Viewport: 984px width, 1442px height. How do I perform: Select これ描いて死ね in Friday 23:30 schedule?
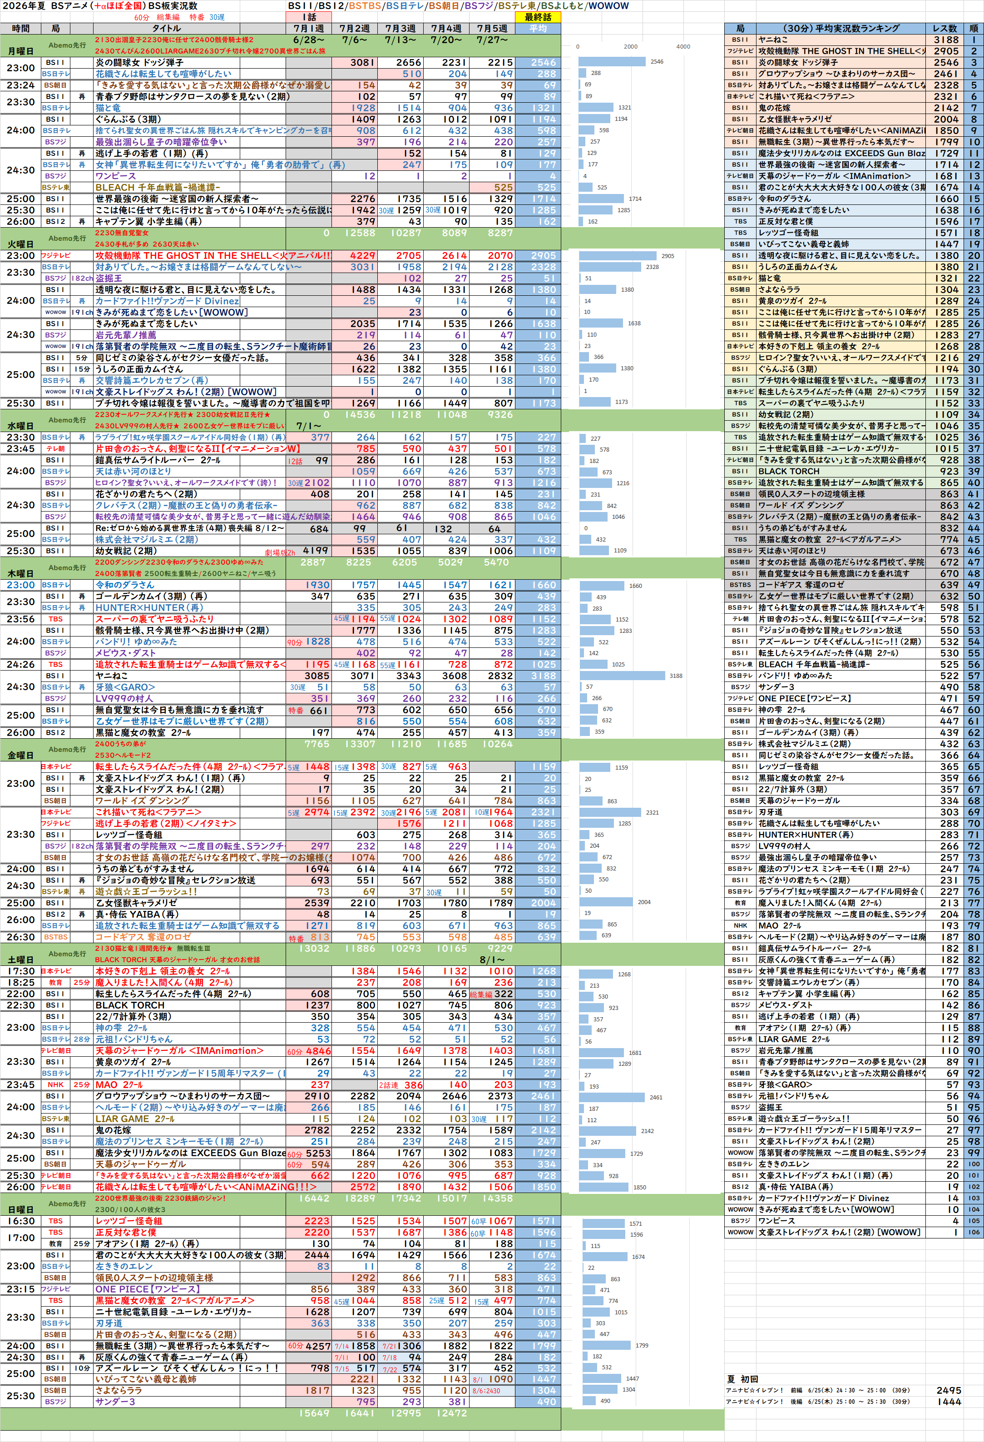(148, 812)
